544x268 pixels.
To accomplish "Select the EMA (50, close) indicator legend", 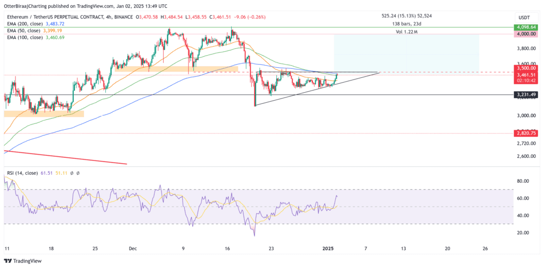I will pos(33,31).
